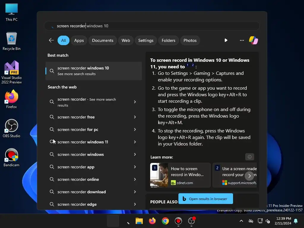Click the magnifier icon of best match result

pyautogui.click(x=52, y=71)
